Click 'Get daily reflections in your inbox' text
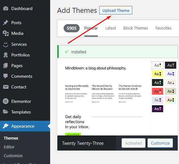The height and width of the screenshot is (164, 179). pos(77,122)
